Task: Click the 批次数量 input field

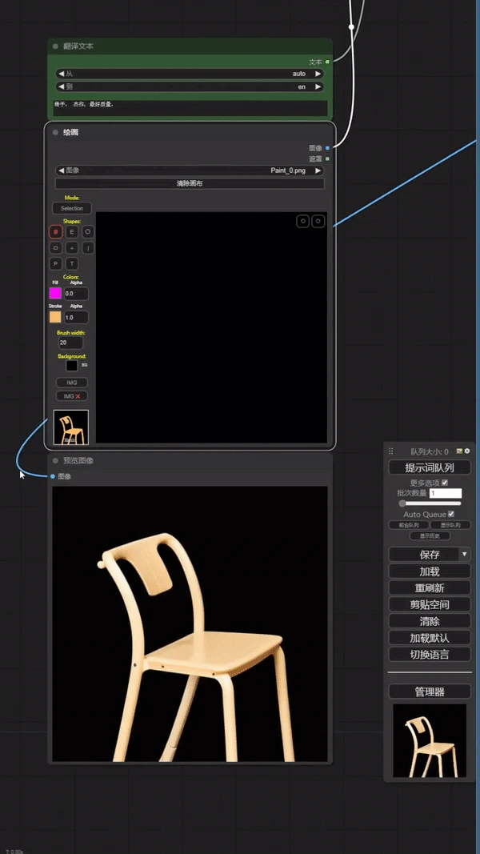Action: [x=446, y=494]
